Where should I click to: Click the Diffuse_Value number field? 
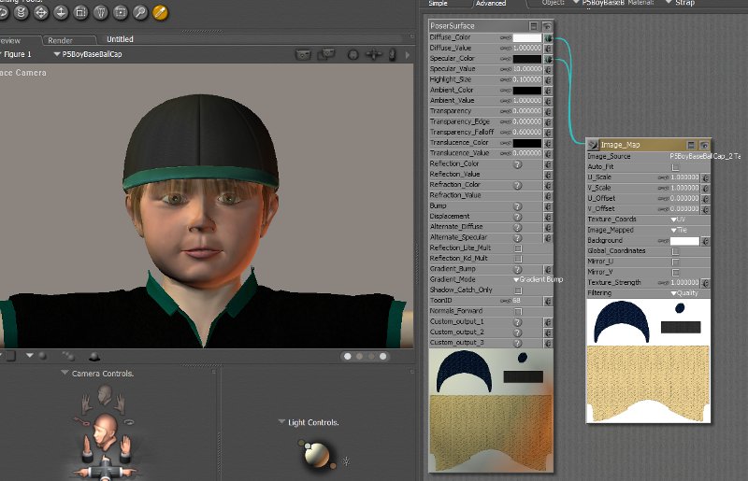(527, 49)
